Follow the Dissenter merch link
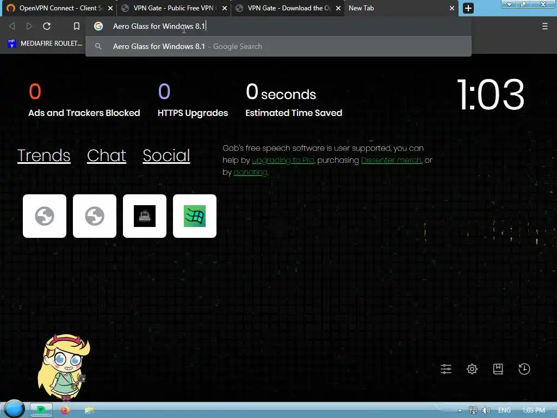The height and width of the screenshot is (418, 557). pyautogui.click(x=391, y=161)
